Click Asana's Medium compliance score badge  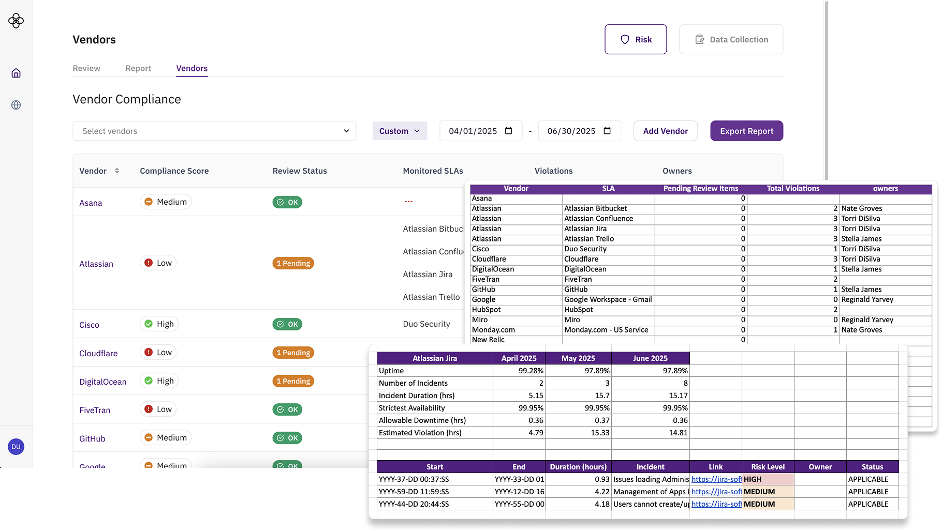[166, 202]
